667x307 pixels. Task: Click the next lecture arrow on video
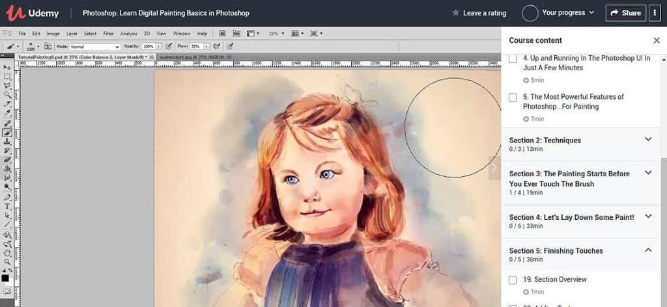tap(494, 168)
